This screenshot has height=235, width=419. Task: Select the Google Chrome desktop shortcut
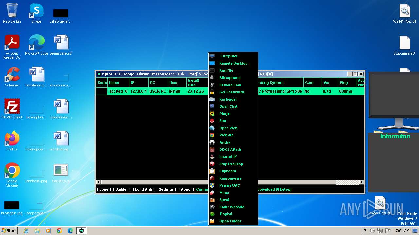click(x=12, y=175)
